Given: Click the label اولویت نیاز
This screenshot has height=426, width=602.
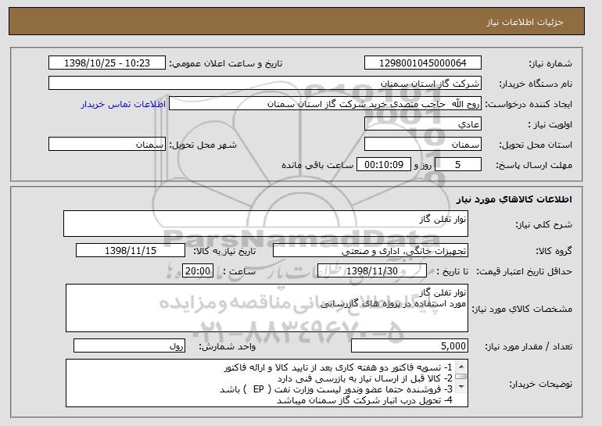Looking at the screenshot, I should (550, 125).
